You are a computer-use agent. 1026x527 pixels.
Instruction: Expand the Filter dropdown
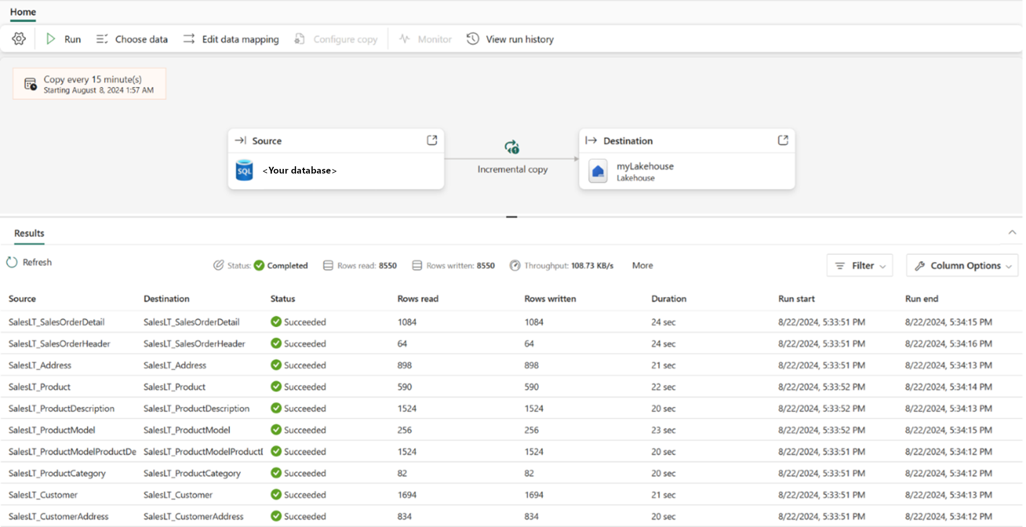[859, 265]
